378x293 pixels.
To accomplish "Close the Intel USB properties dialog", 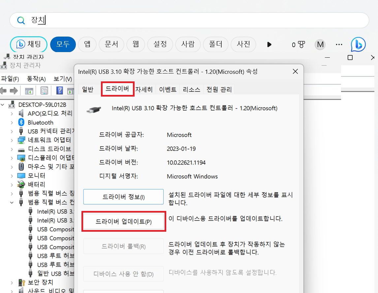I will [x=295, y=72].
